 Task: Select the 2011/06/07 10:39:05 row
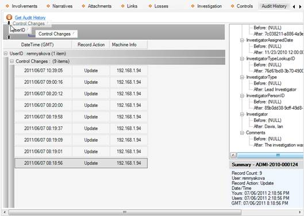pos(81,71)
